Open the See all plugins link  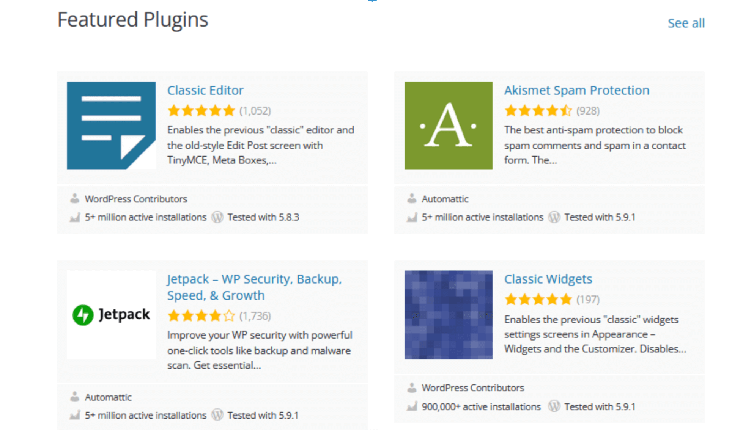coord(686,23)
